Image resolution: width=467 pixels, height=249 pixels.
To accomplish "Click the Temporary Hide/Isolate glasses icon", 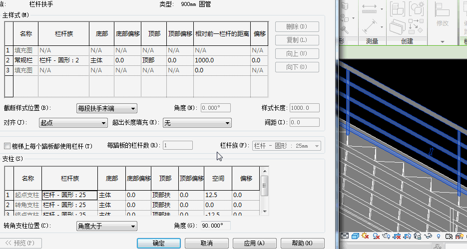I will pos(428,236).
